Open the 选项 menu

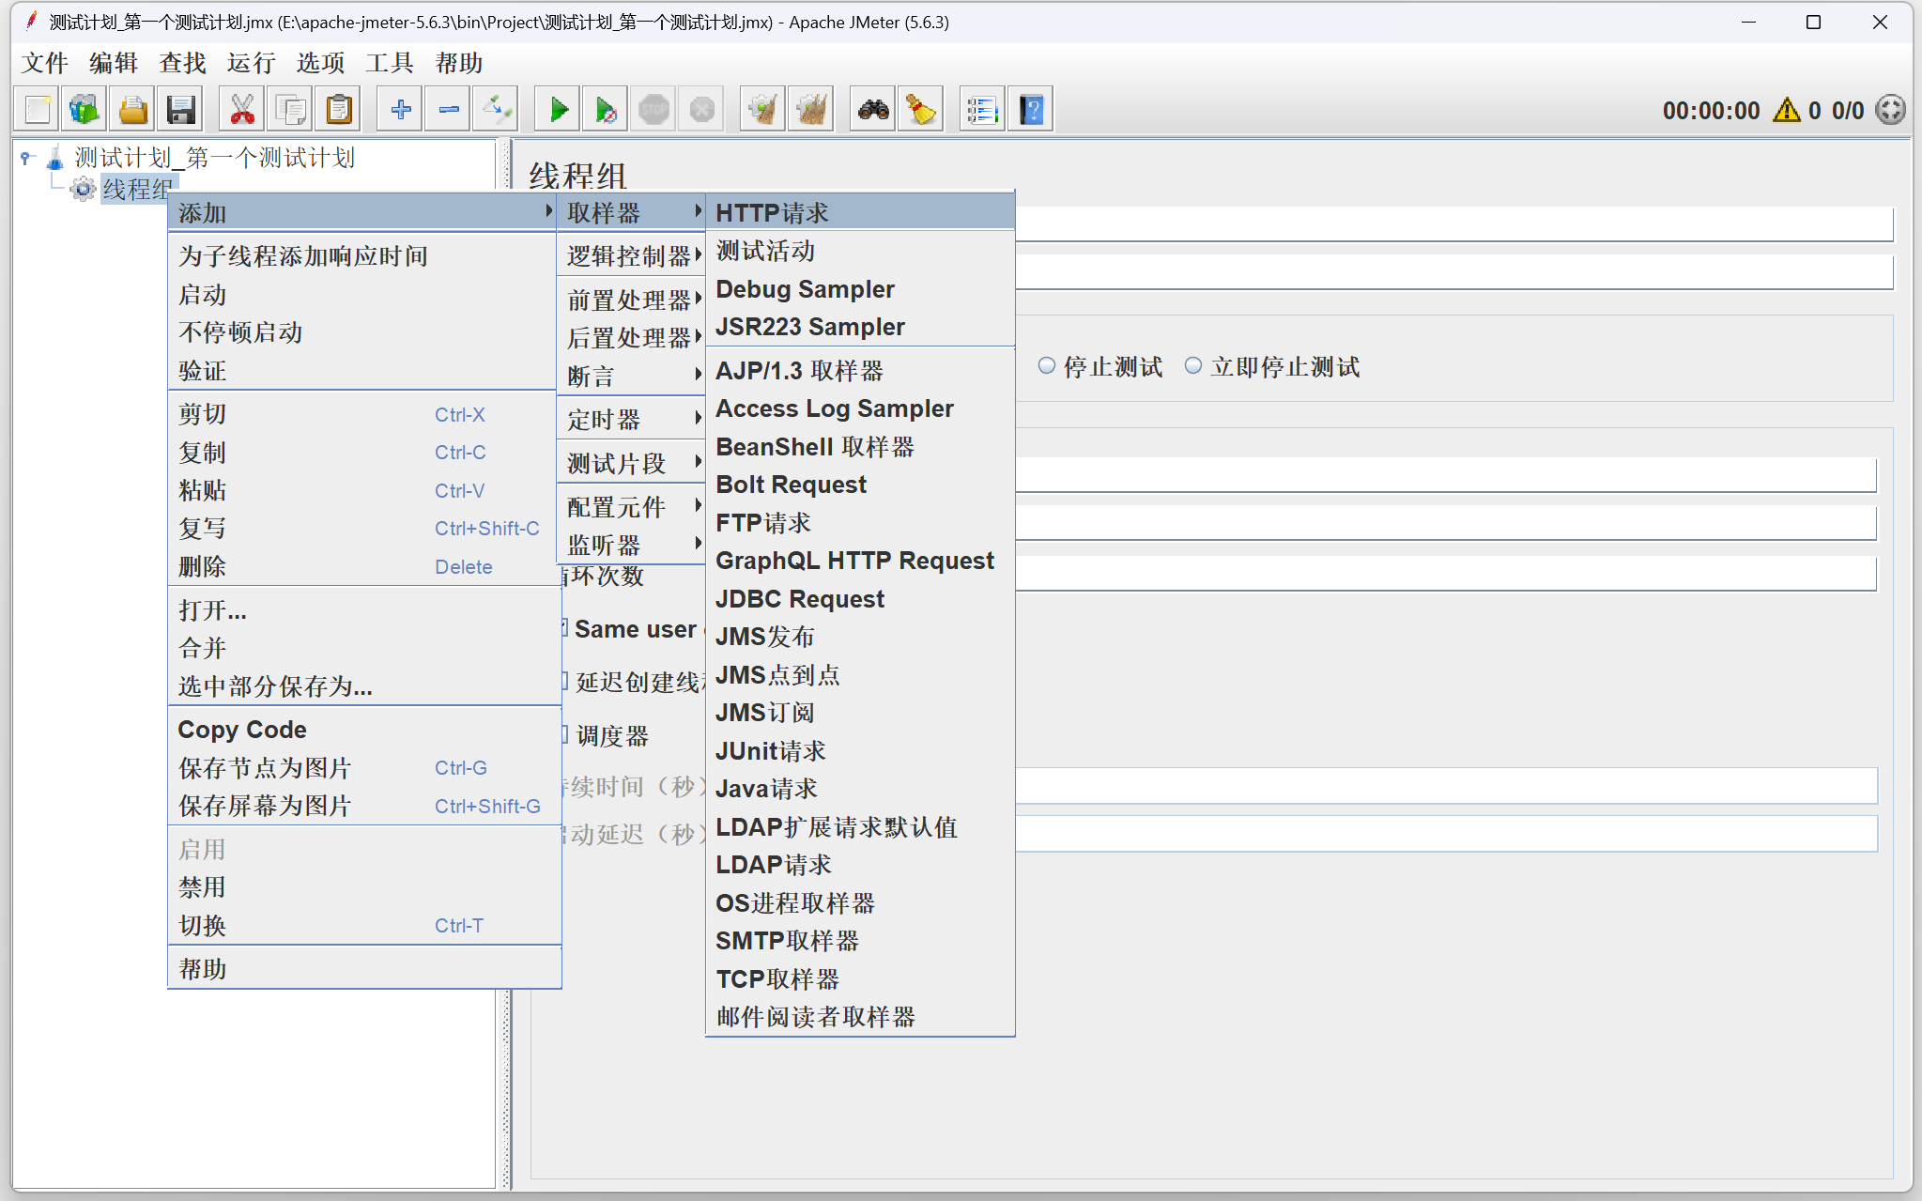pyautogui.click(x=320, y=63)
